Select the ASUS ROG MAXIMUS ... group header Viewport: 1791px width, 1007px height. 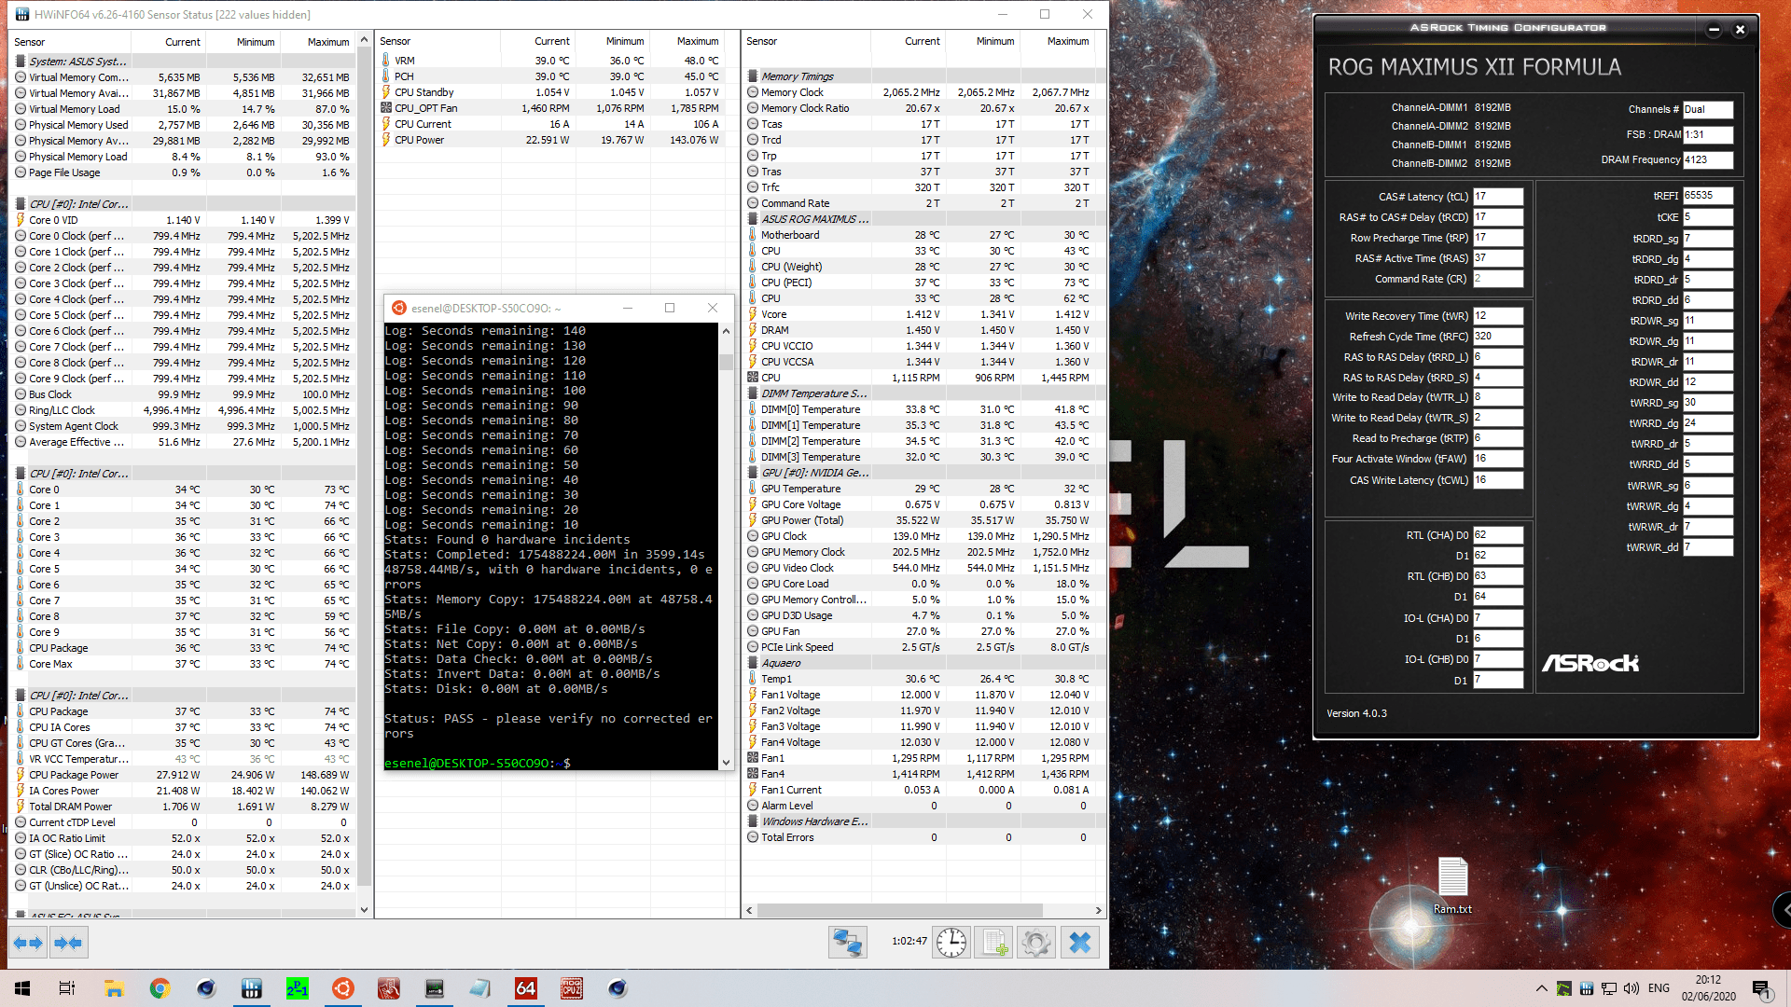[x=923, y=219]
